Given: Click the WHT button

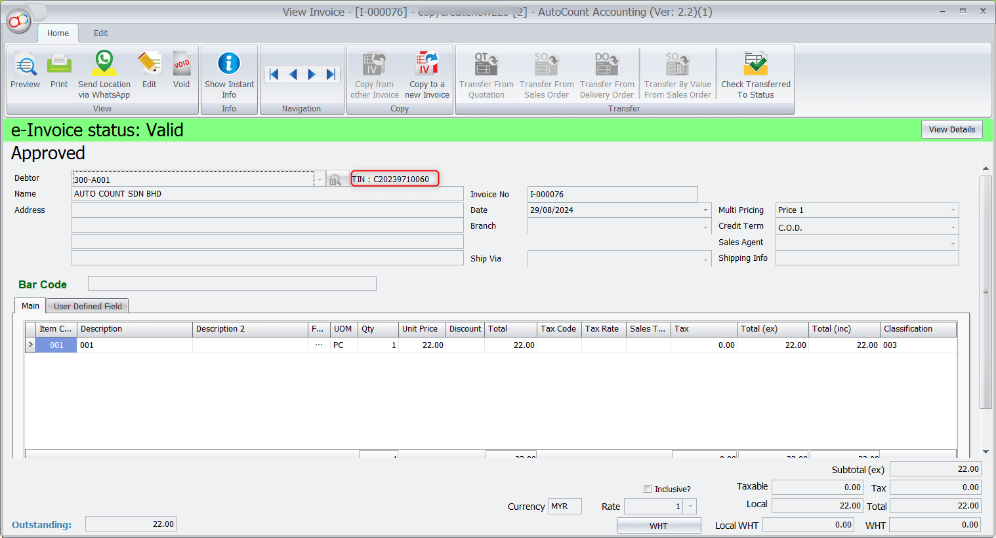Looking at the screenshot, I should point(659,526).
